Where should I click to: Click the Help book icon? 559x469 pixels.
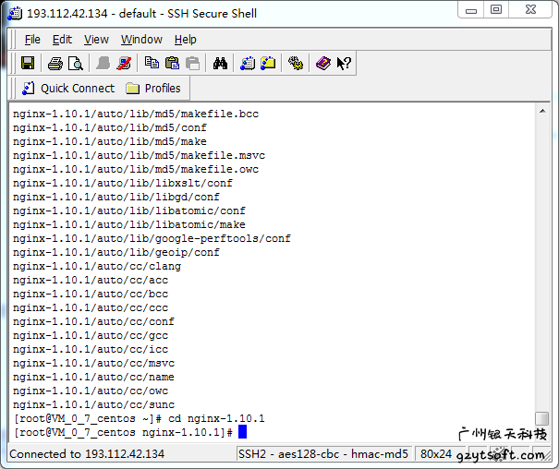click(x=323, y=64)
